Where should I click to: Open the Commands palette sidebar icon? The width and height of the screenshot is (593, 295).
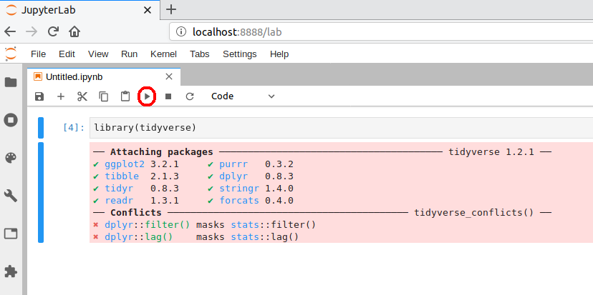click(11, 158)
